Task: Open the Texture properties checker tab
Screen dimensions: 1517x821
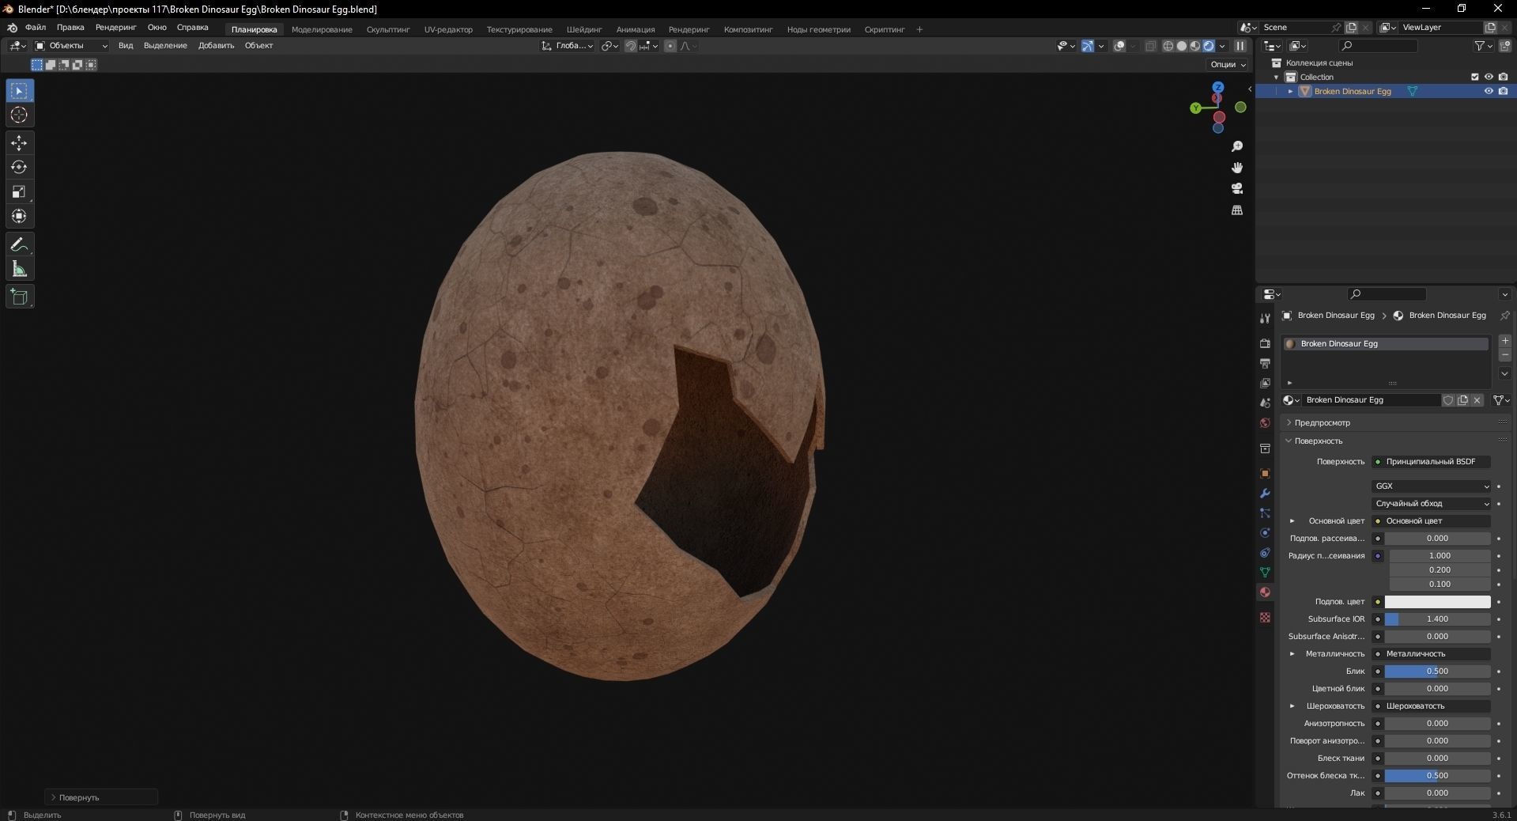Action: 1265,617
